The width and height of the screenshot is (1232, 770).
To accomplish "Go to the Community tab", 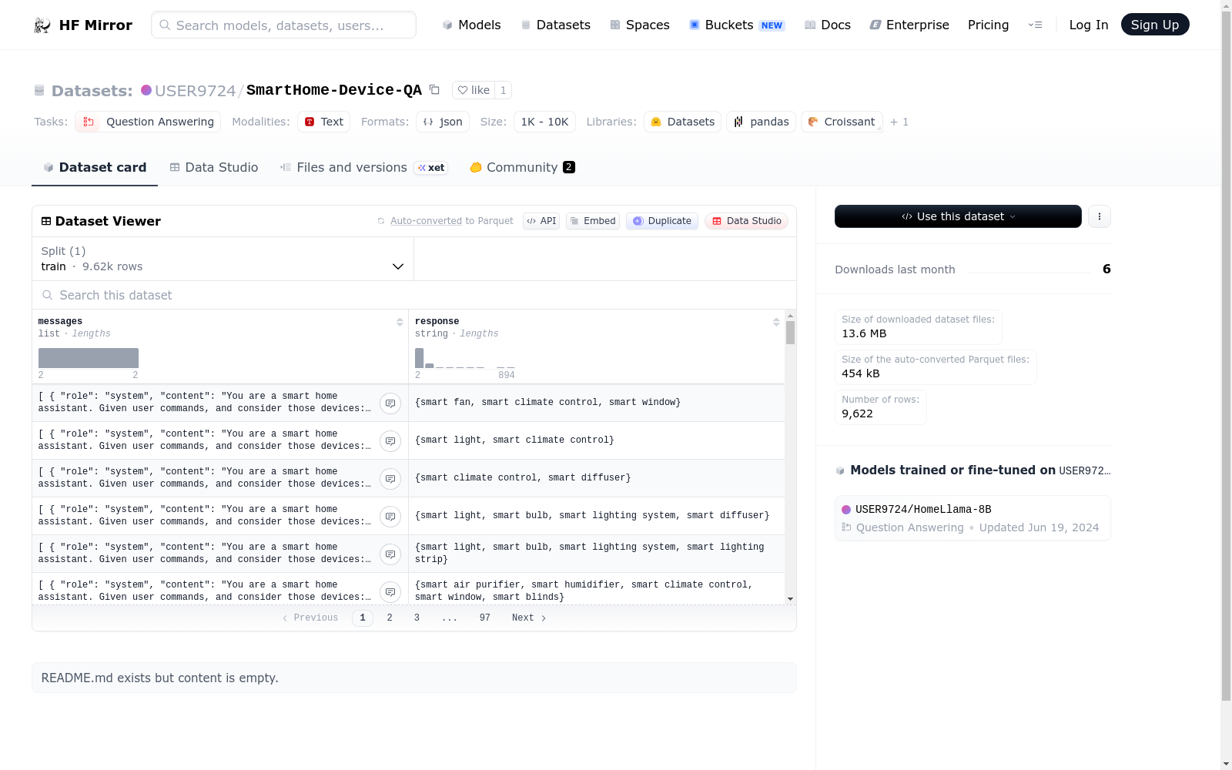I will (x=522, y=167).
